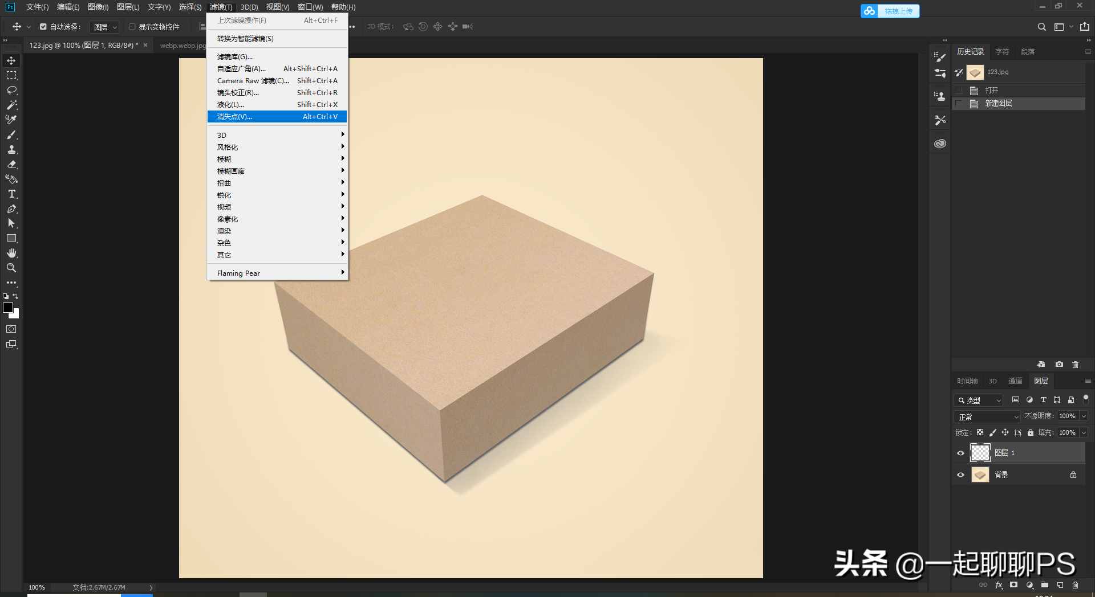Select the Brush tool
Image resolution: width=1095 pixels, height=597 pixels.
click(11, 135)
